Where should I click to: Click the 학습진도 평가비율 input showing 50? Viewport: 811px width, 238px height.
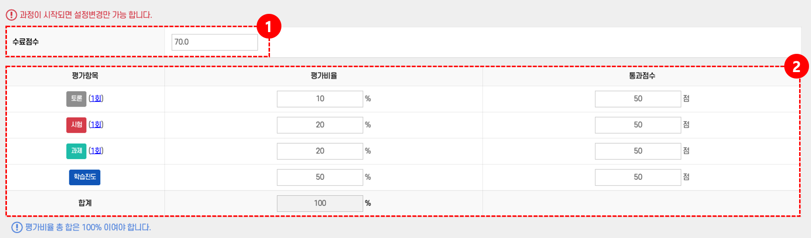(x=320, y=177)
